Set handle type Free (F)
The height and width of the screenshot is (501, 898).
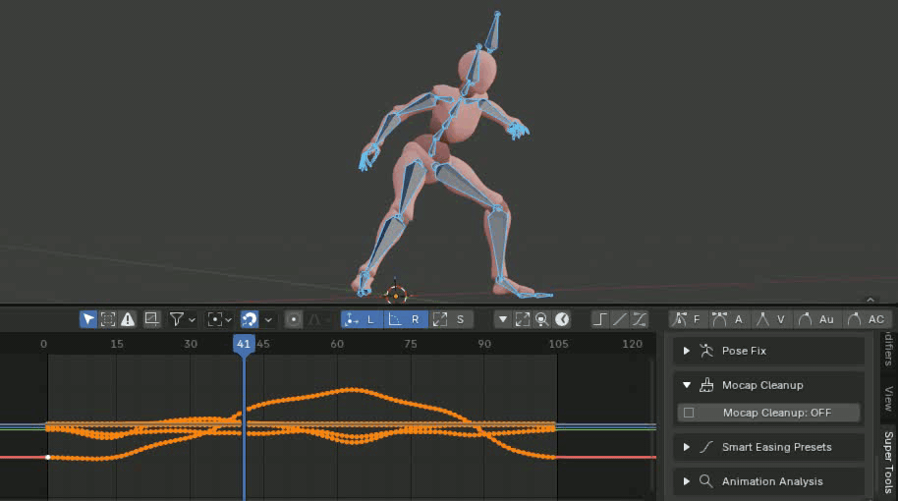(688, 319)
